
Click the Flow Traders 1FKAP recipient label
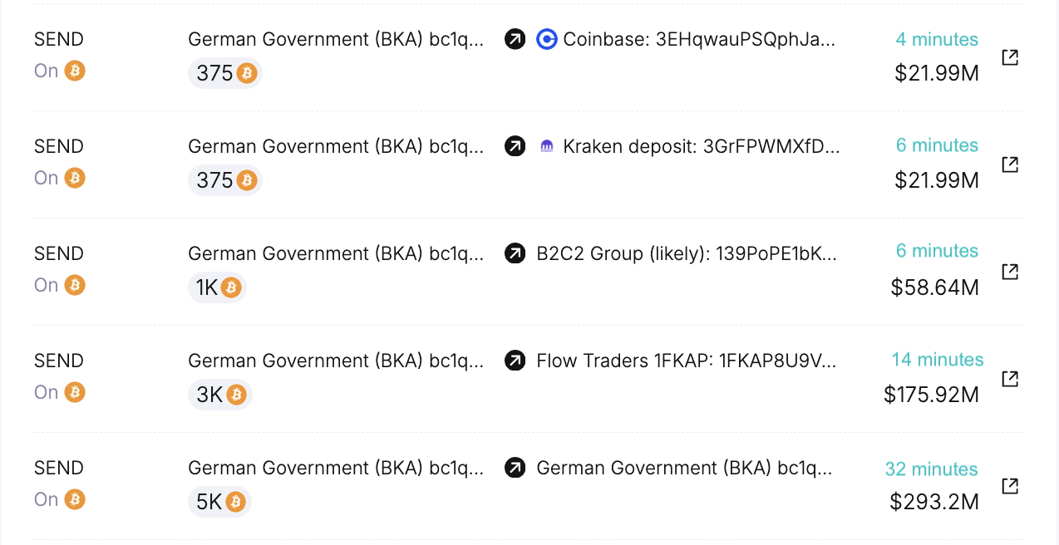pos(687,361)
